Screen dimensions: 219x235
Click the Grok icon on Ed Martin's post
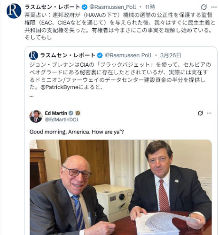(200, 113)
